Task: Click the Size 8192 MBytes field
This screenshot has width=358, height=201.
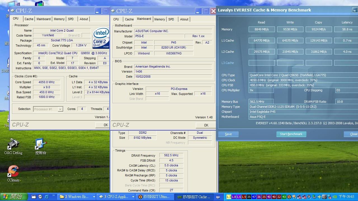Action: (143, 138)
